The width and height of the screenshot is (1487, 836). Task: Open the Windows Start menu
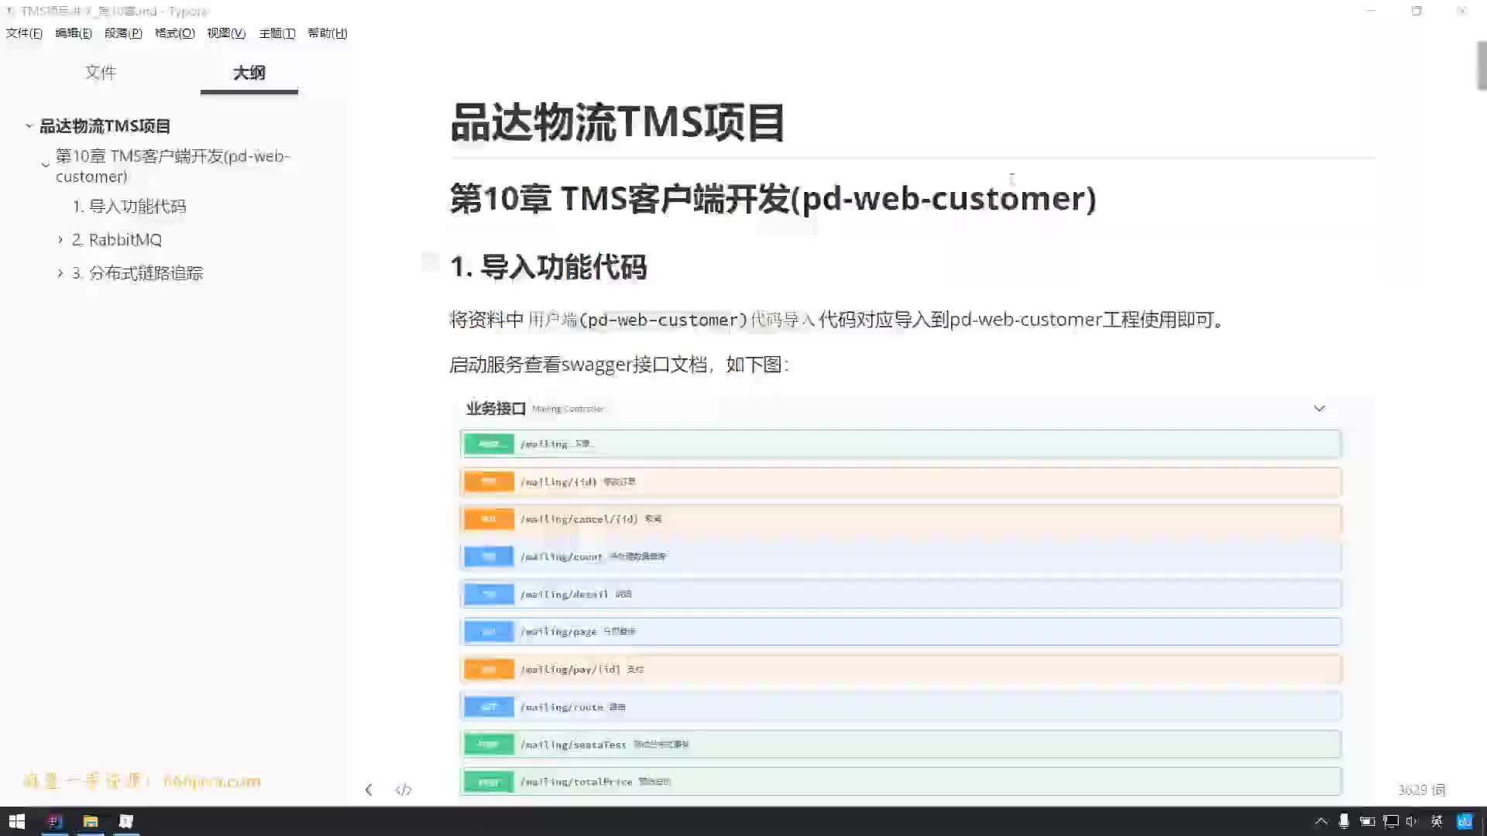point(16,821)
